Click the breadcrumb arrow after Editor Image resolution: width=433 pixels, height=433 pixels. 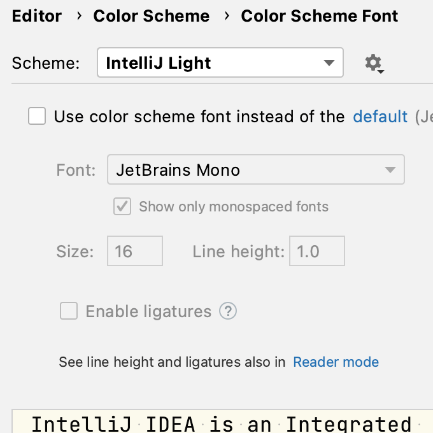(79, 16)
